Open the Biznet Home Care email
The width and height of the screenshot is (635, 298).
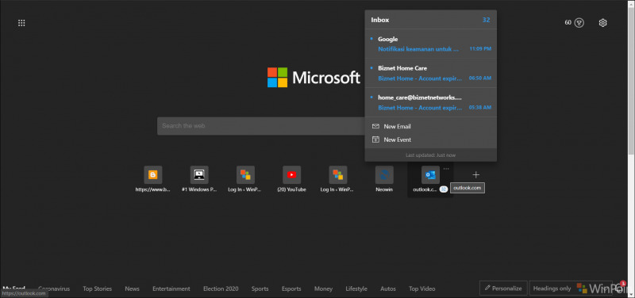tap(430, 73)
